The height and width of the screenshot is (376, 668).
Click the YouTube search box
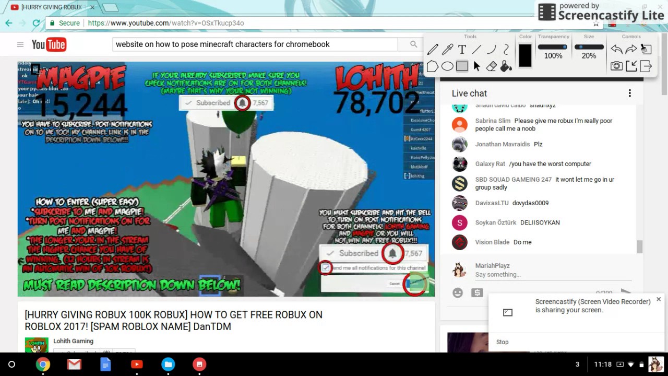tap(255, 44)
